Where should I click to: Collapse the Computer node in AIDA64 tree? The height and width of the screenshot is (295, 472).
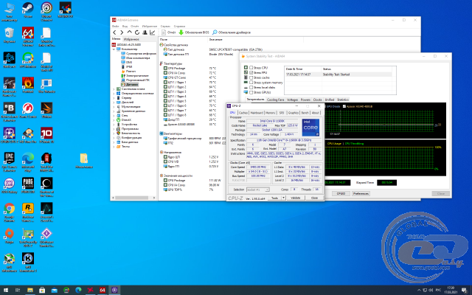114,49
